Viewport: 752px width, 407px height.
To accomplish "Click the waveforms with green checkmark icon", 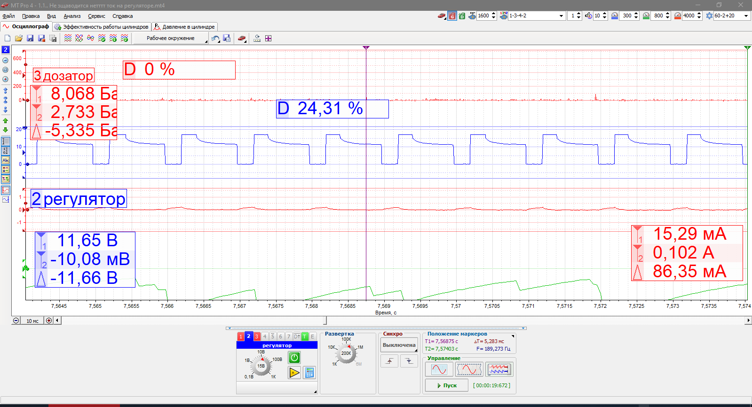I will [x=102, y=38].
